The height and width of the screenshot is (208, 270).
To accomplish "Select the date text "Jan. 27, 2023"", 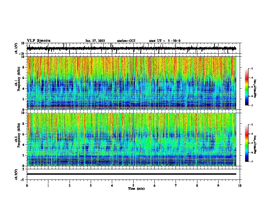I will [x=95, y=41].
